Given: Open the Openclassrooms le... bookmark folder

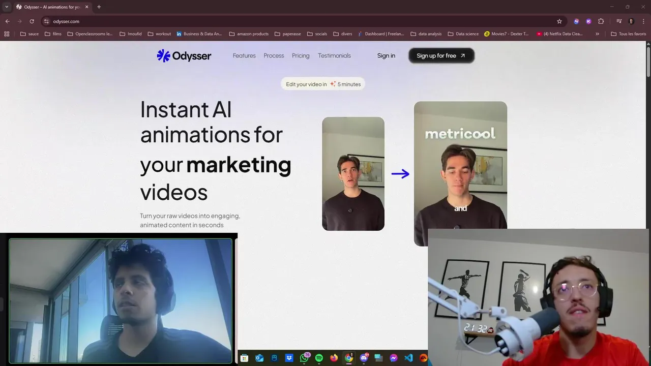Looking at the screenshot, I should [x=90, y=34].
